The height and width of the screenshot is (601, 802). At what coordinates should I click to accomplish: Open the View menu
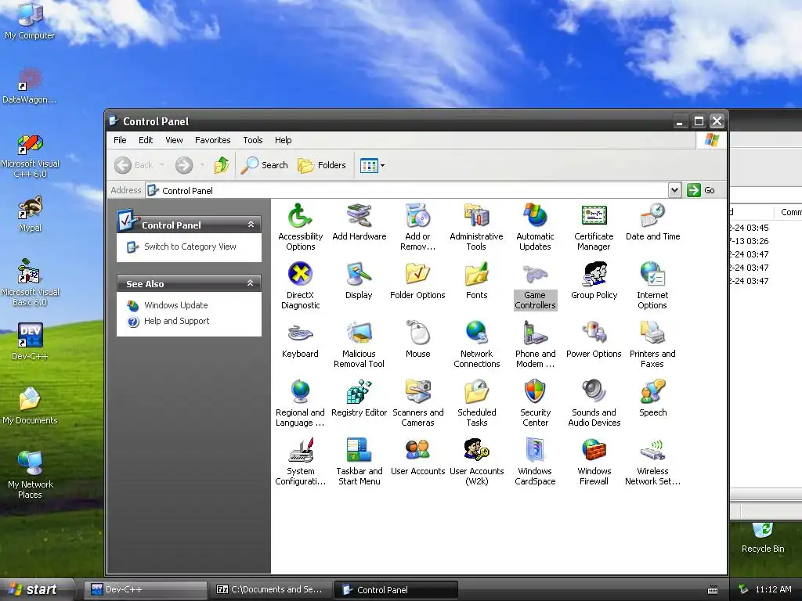click(174, 140)
